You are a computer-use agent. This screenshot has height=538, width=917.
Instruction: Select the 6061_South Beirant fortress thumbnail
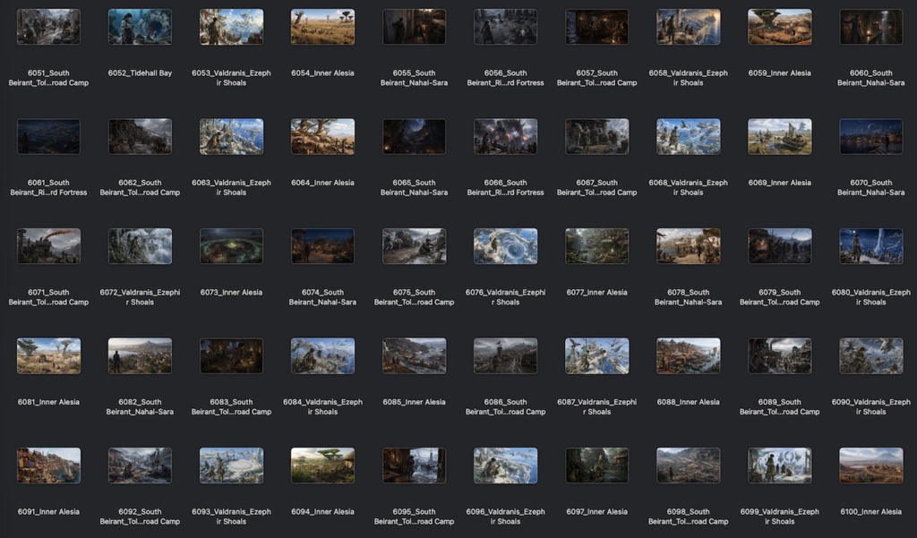coord(48,136)
